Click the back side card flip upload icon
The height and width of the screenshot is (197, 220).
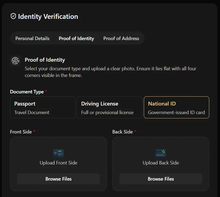point(161,153)
